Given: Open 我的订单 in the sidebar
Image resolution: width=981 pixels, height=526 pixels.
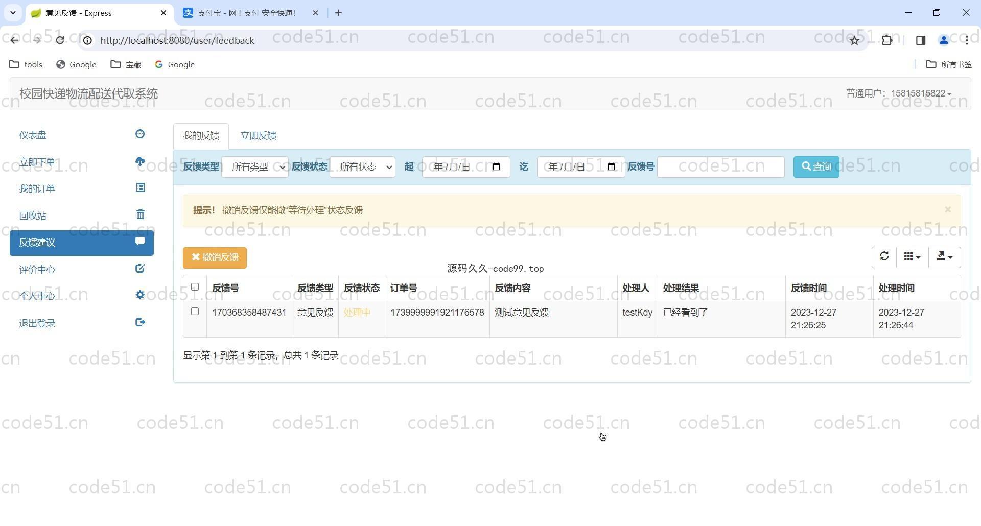Looking at the screenshot, I should [x=37, y=189].
